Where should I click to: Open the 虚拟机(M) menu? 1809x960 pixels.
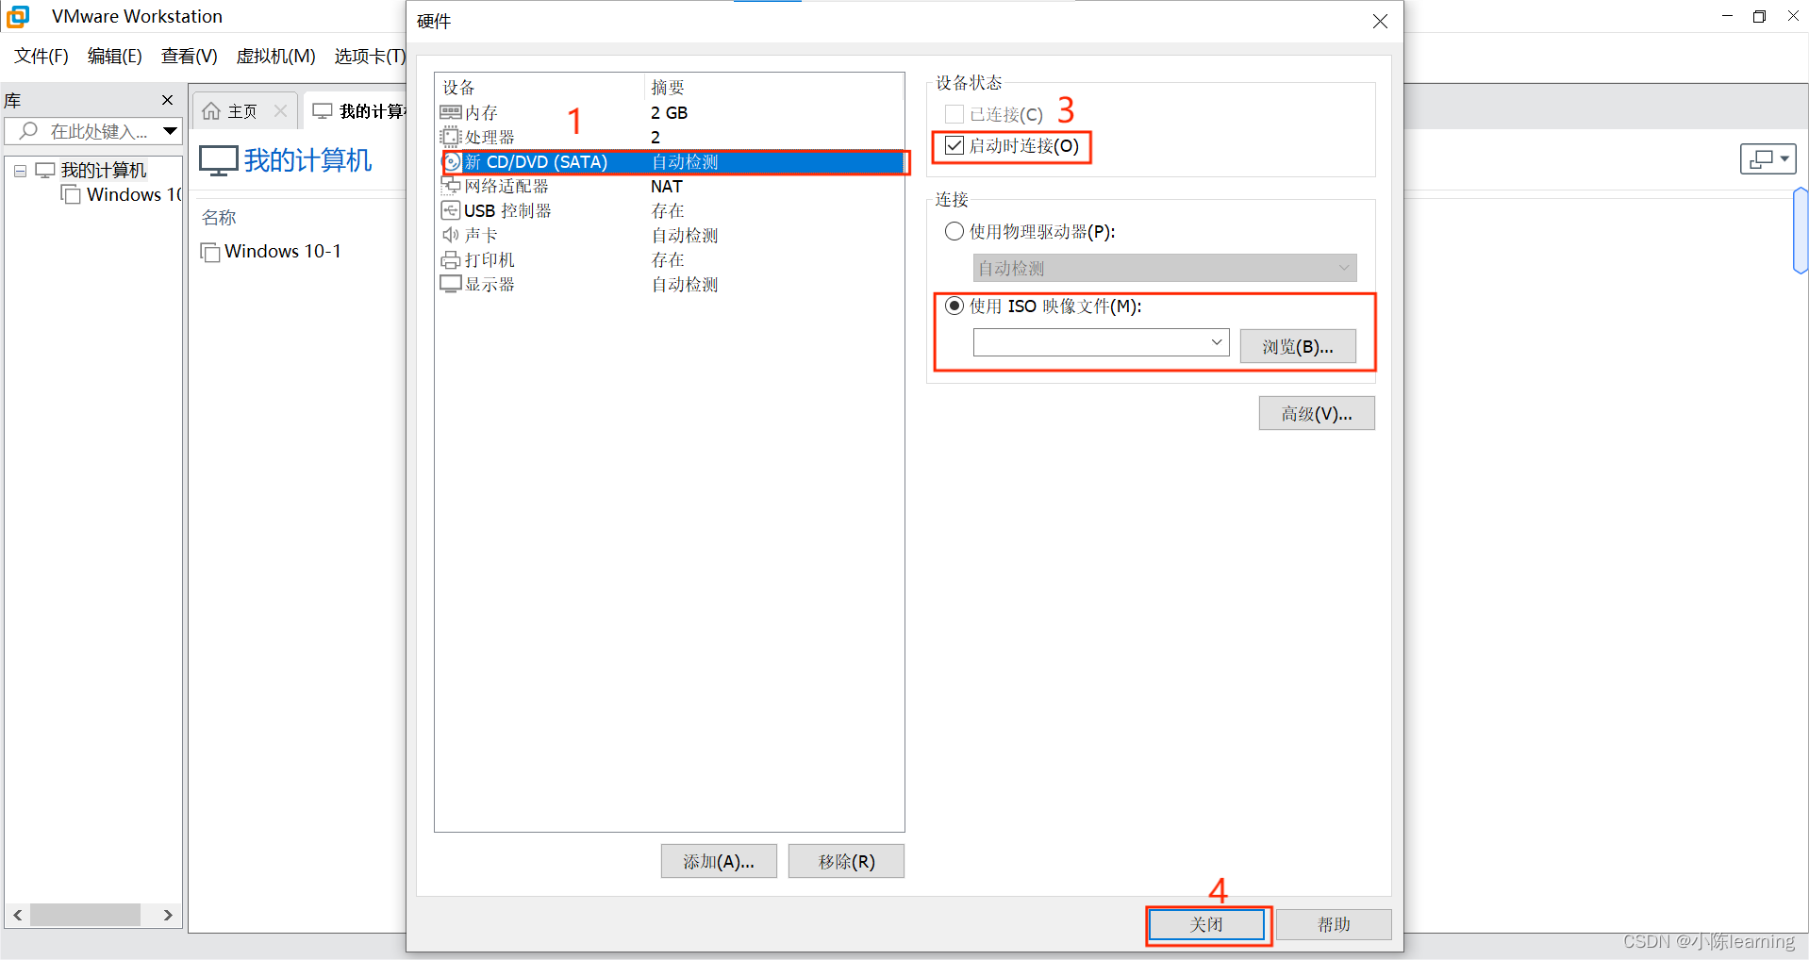click(x=275, y=56)
